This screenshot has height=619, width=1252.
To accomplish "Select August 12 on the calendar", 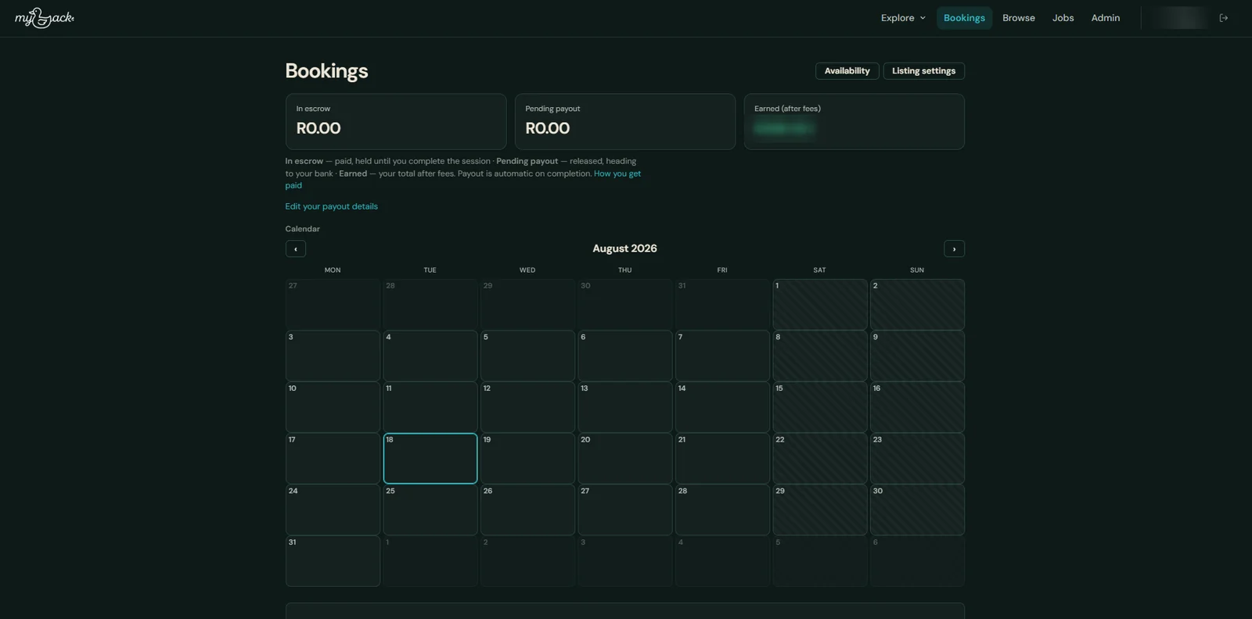I will 527,407.
